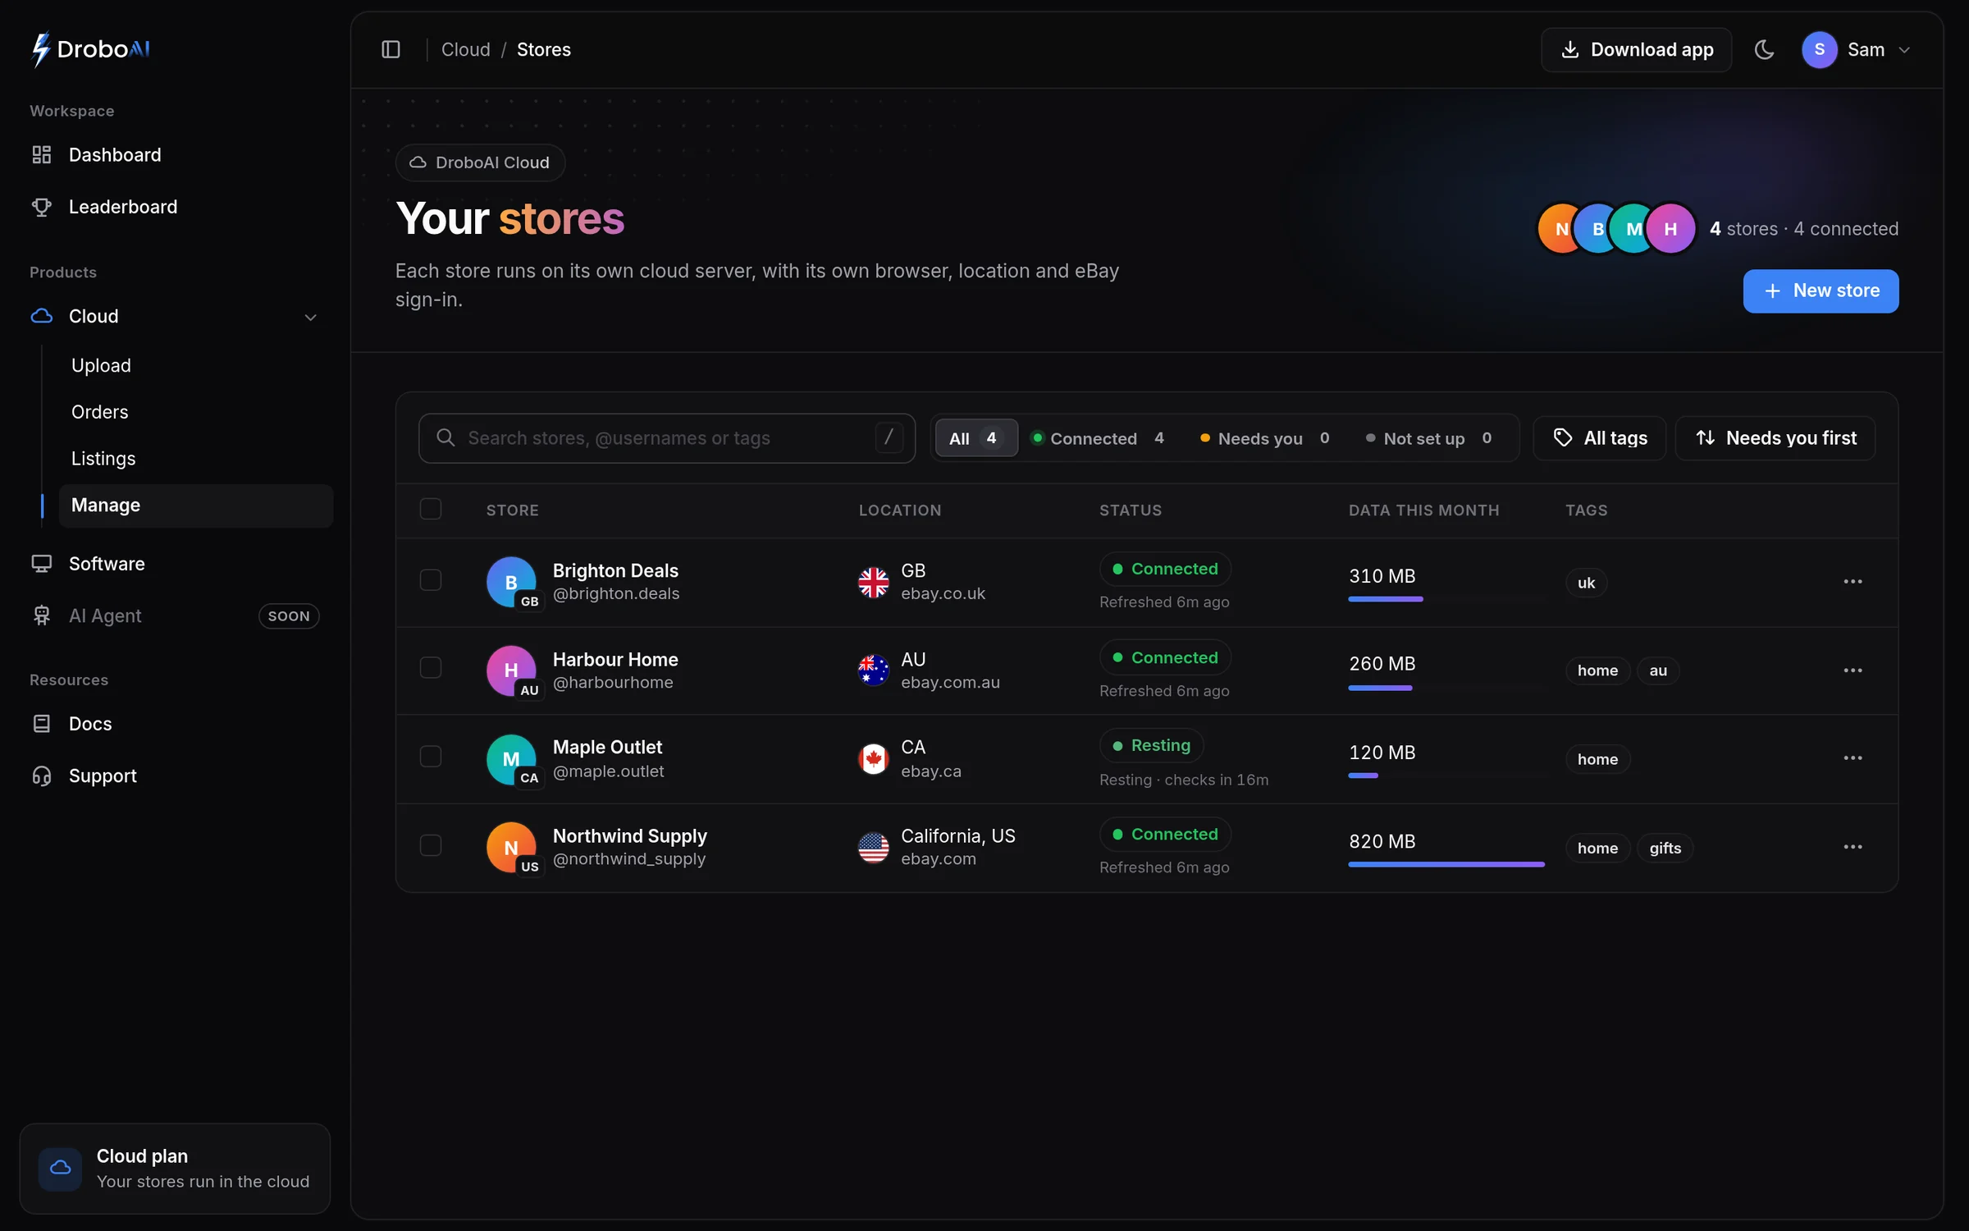
Task: Click the Download app button
Action: pyautogui.click(x=1636, y=50)
